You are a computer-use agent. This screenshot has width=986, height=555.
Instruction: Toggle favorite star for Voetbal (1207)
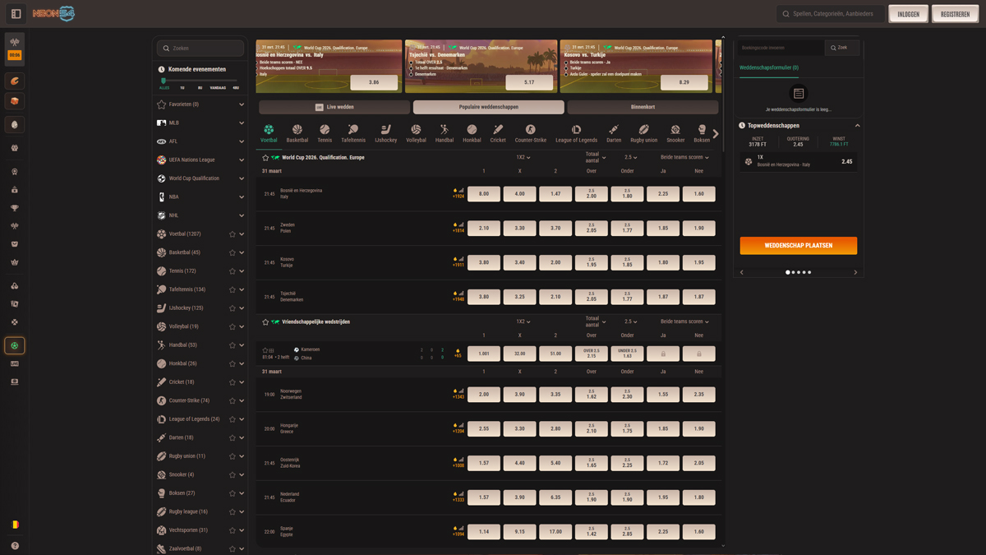tap(233, 234)
